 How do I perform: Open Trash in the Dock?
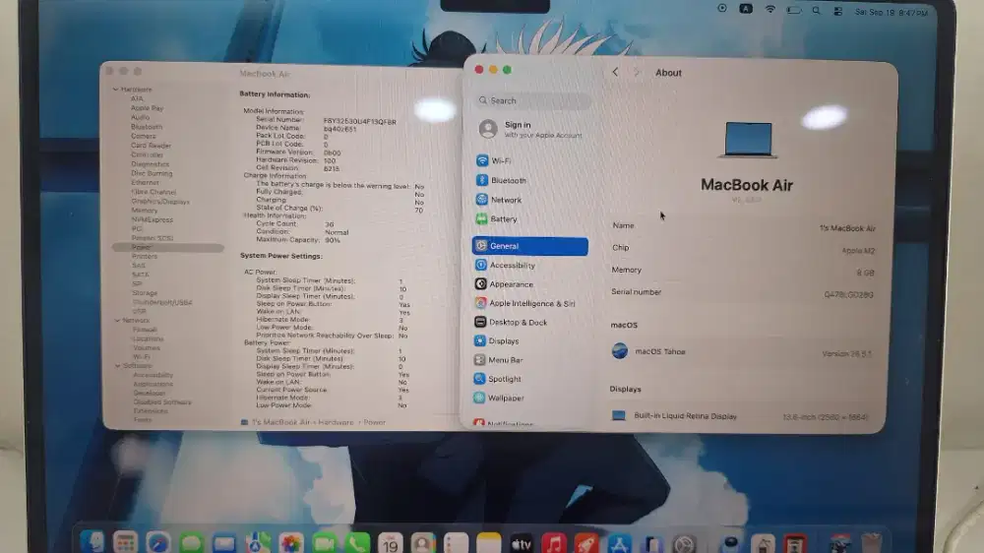click(x=871, y=543)
